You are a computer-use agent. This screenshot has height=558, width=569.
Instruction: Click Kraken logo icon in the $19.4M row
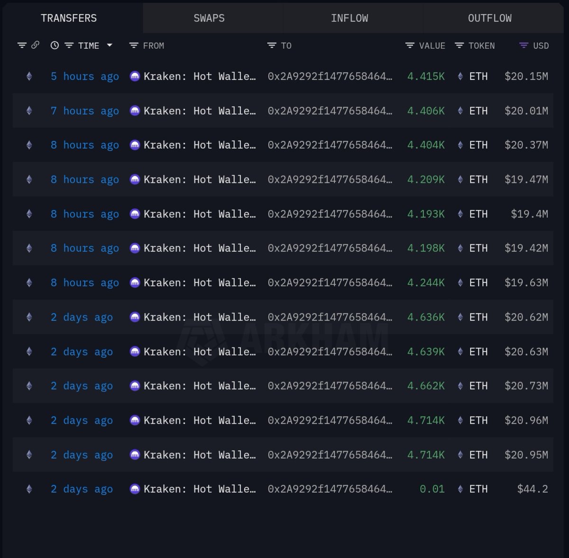135,214
